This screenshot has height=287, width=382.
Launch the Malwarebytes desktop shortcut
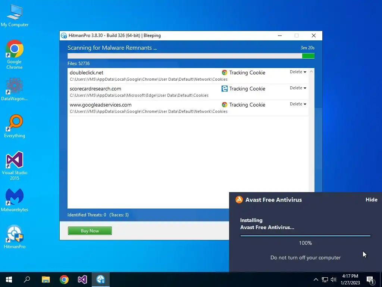coord(15,200)
